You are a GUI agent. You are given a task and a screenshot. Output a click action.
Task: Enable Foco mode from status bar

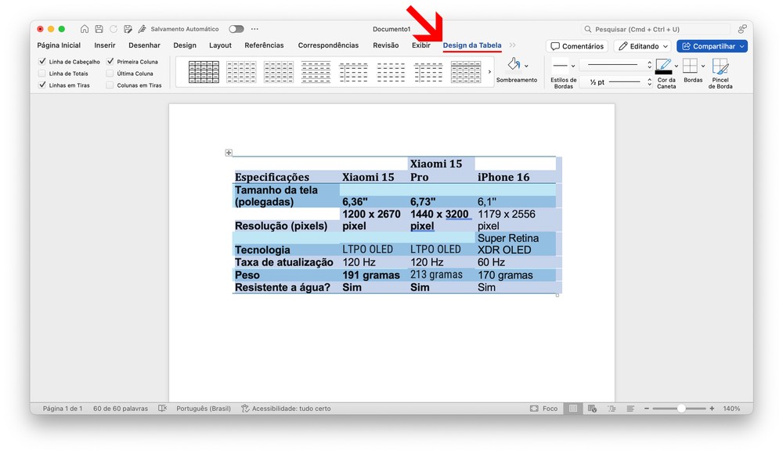544,408
